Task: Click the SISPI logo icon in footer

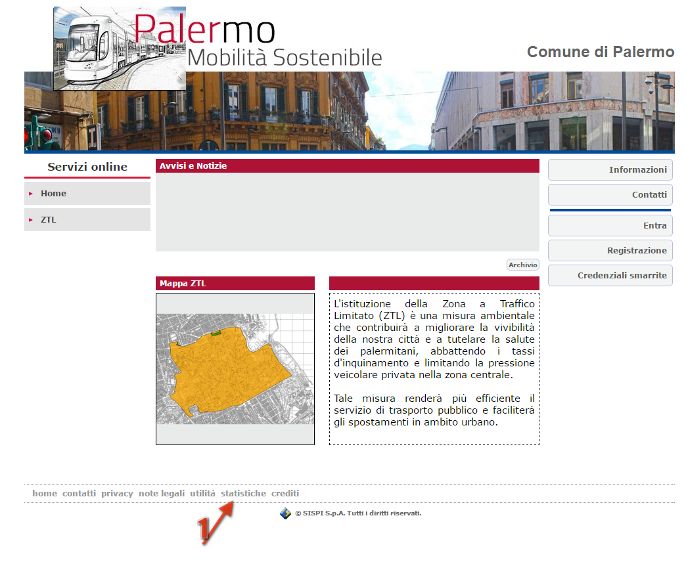Action: 285,513
